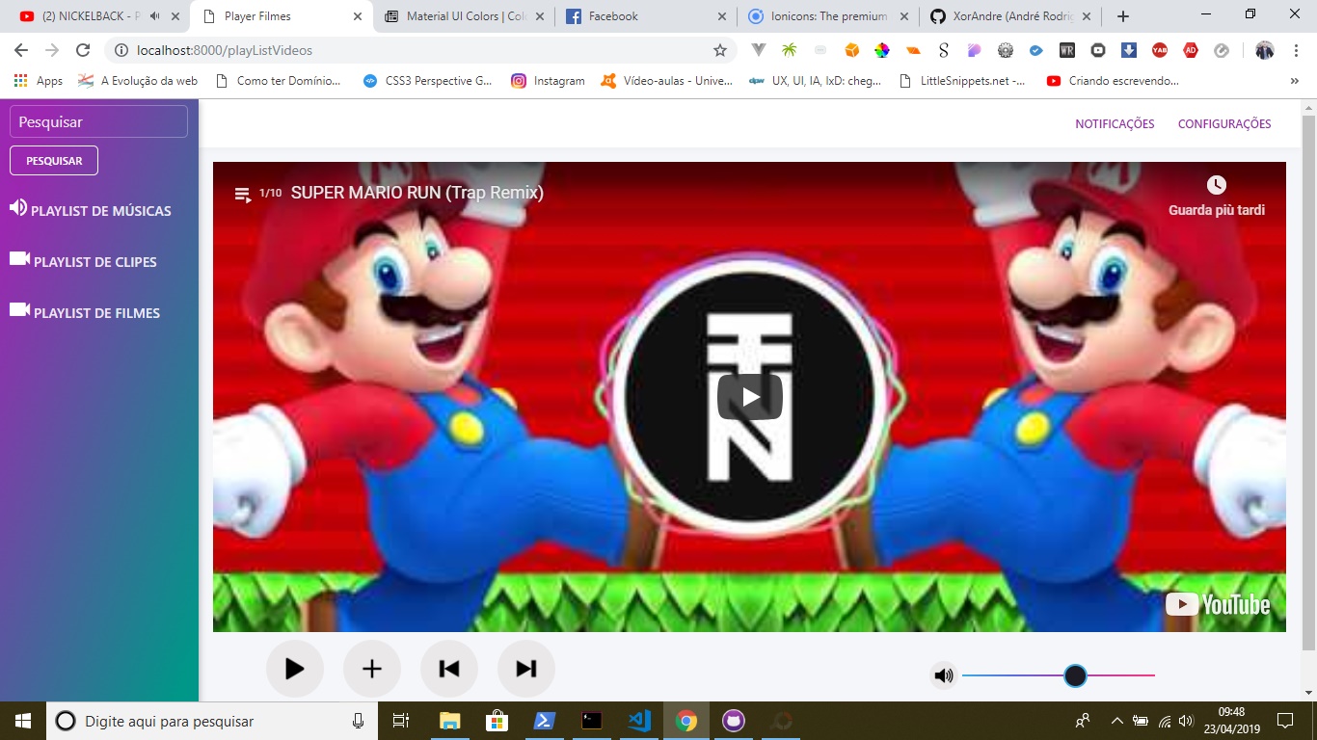
Task: Skip to the next track
Action: coord(526,669)
